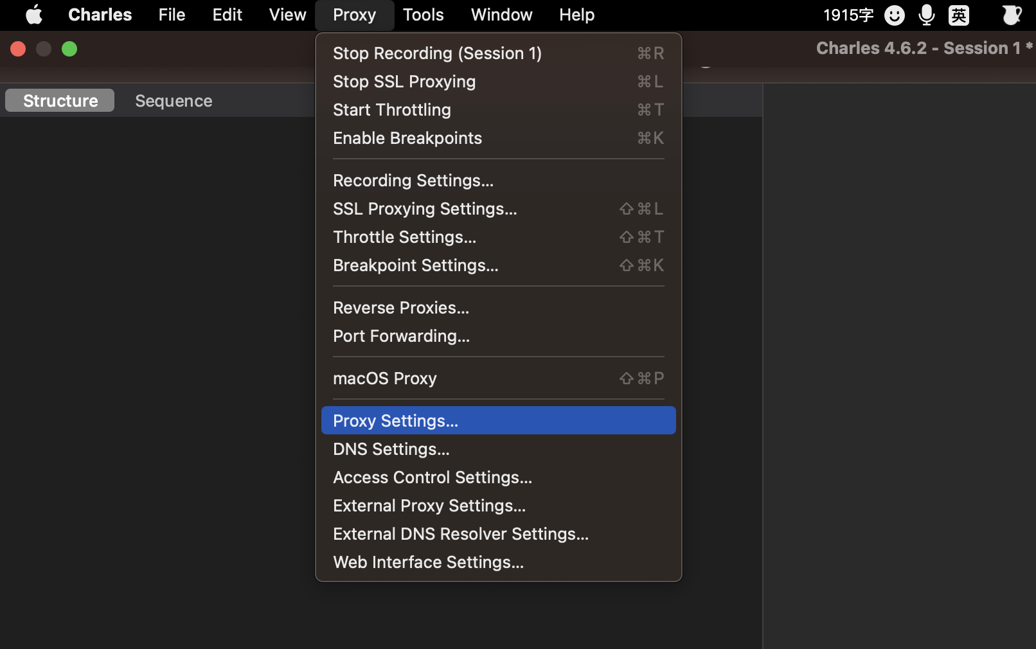Screen dimensions: 1036x649
Task: Switch to the Sequence tab
Action: click(174, 101)
